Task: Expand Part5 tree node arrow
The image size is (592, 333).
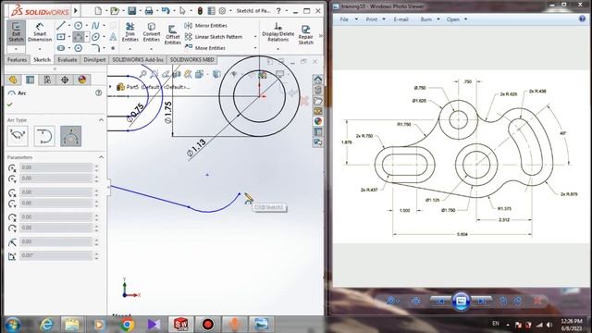Action: (111, 87)
